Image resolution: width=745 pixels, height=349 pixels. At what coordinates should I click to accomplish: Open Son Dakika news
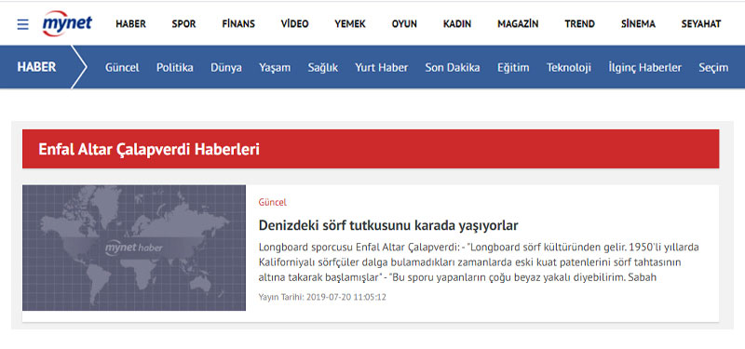pos(453,68)
